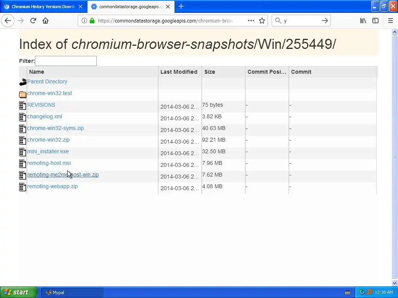The image size is (398, 298).
Task: Open the changelog.xml link
Action: pos(45,116)
